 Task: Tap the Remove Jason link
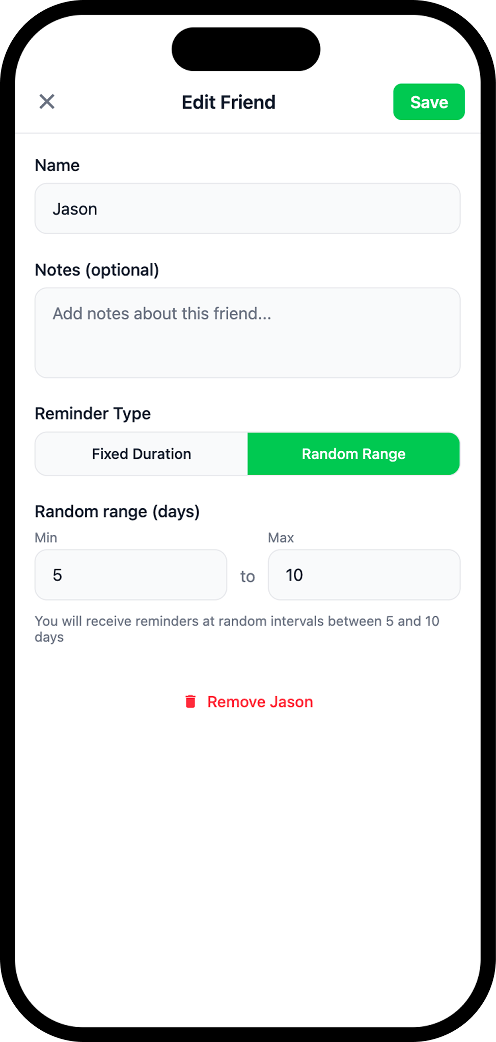(260, 702)
